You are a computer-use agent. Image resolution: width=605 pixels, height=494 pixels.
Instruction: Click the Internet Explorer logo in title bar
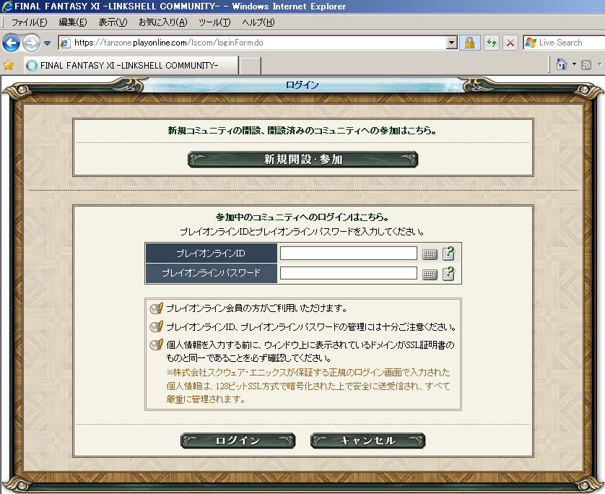pos(7,6)
